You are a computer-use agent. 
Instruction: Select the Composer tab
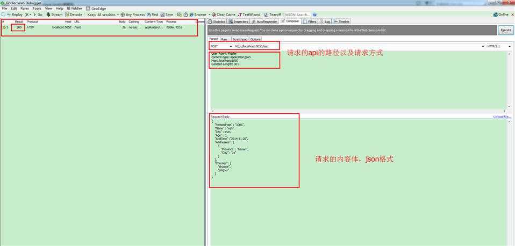(x=290, y=21)
